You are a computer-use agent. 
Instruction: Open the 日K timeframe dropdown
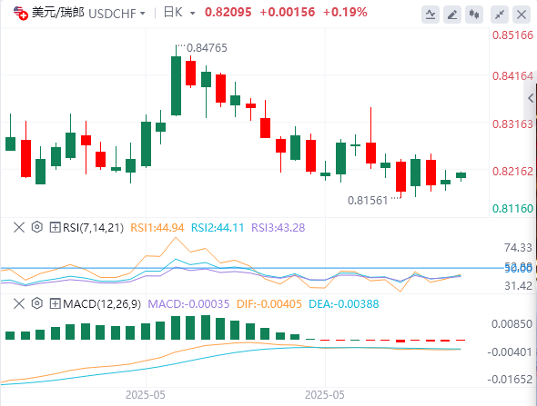pos(179,13)
